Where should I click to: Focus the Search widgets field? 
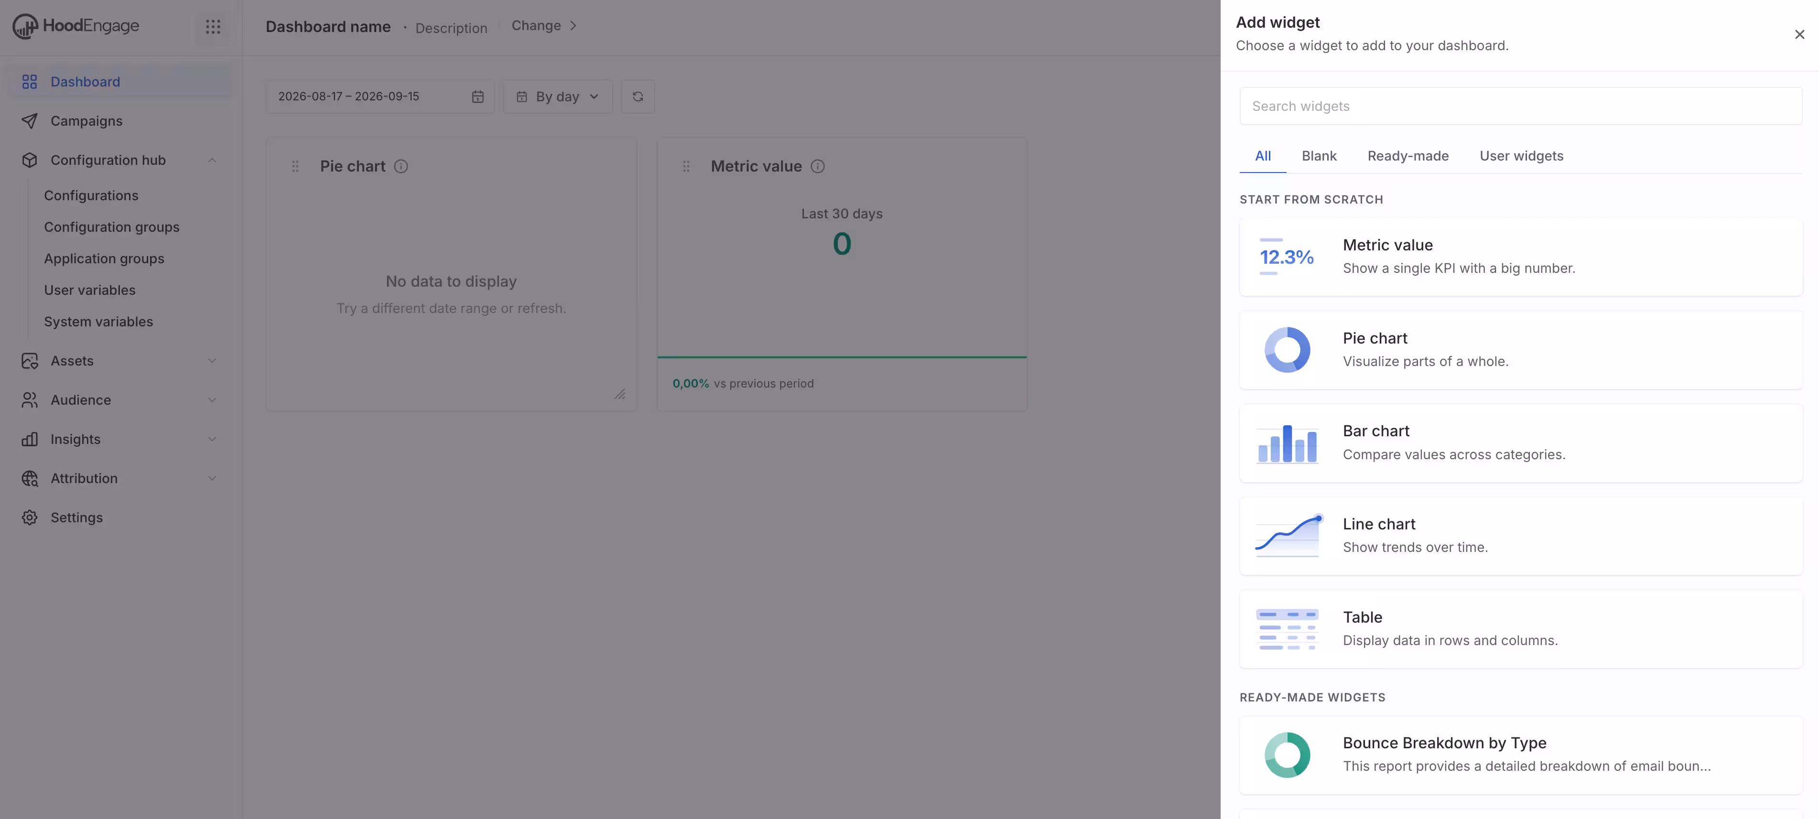[x=1520, y=107]
